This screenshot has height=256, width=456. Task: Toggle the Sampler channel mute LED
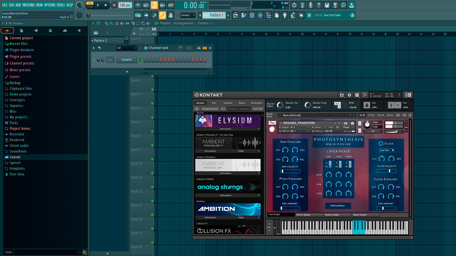pyautogui.click(x=94, y=60)
